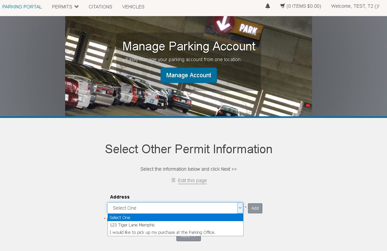Open the VEHICLES section
This screenshot has width=387, height=251.
pyautogui.click(x=133, y=6)
